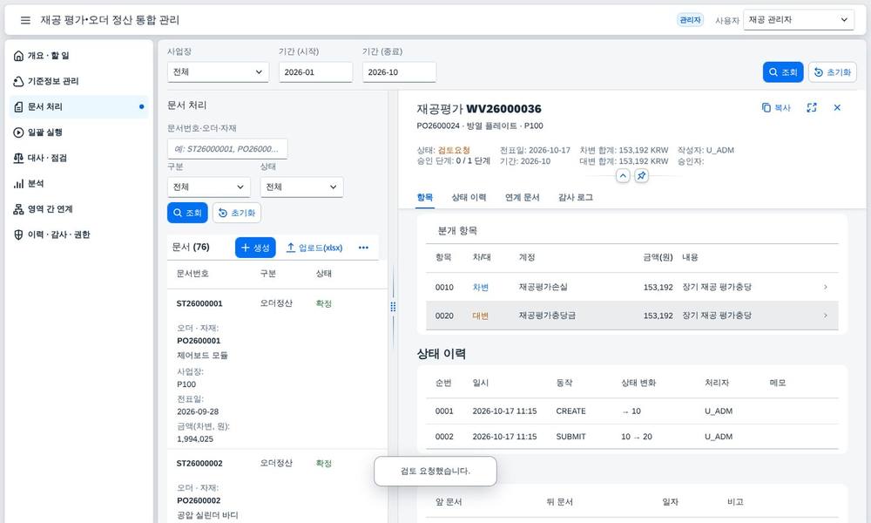Image resolution: width=871 pixels, height=523 pixels.
Task: Click status history row 0001 CREATE
Action: 632,411
